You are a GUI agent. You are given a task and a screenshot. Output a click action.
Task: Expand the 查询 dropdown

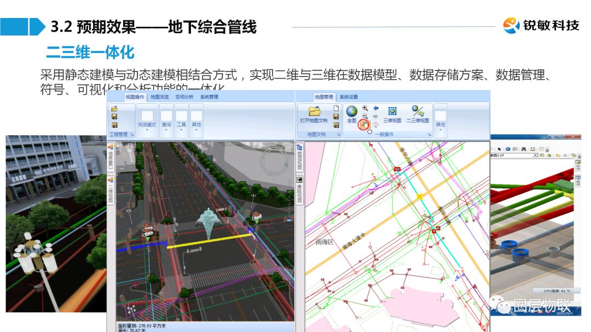(x=166, y=120)
